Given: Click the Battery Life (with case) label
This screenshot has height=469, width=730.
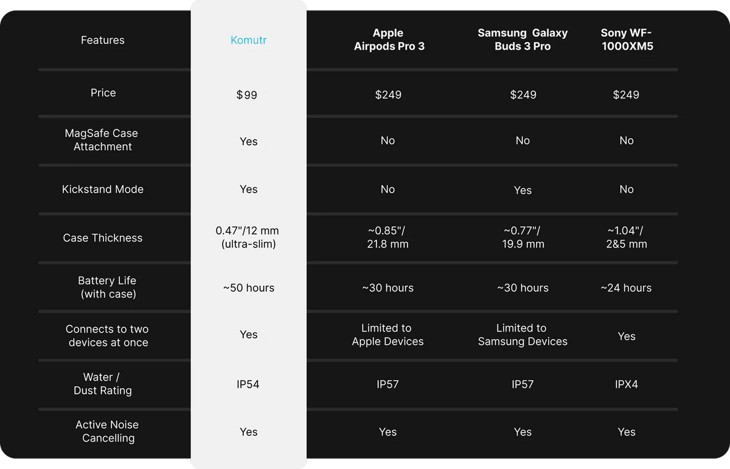Looking at the screenshot, I should 107,287.
